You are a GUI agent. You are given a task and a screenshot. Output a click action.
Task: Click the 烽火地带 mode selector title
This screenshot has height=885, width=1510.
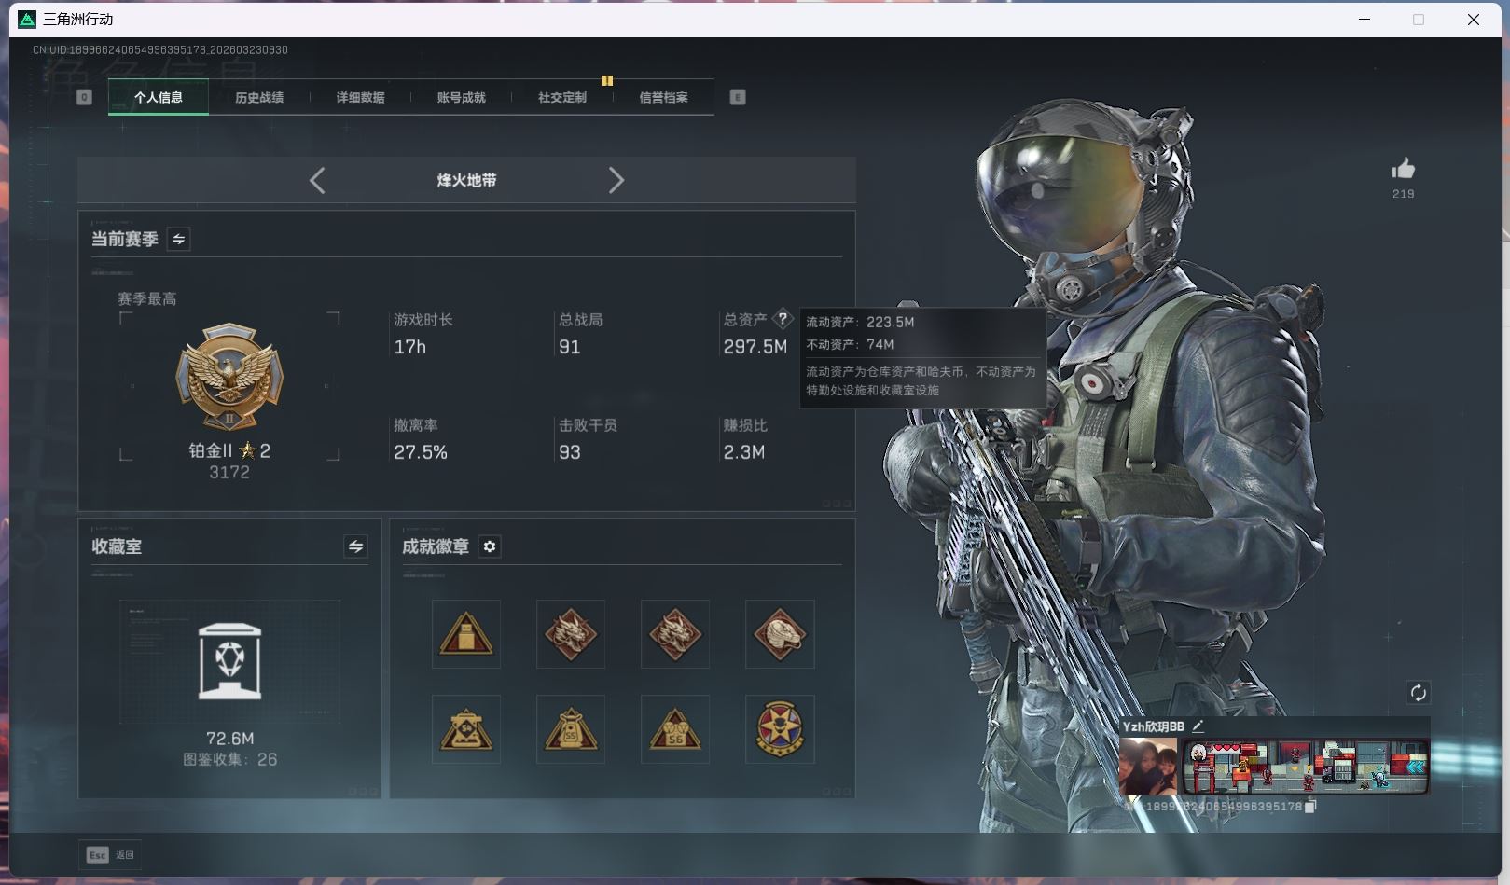(466, 180)
